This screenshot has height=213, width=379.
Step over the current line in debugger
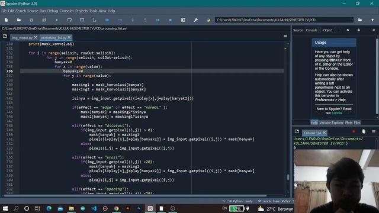pyautogui.click(x=120, y=20)
